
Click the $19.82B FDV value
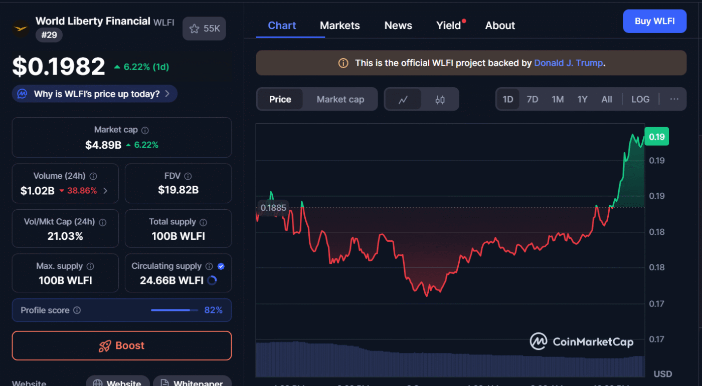pyautogui.click(x=178, y=190)
